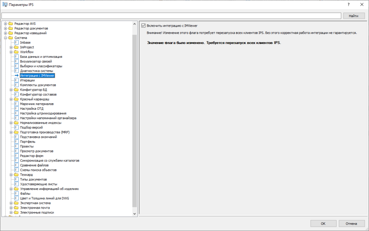Click the page icon next to Портфель
The image size is (369, 231).
[x=16, y=142]
